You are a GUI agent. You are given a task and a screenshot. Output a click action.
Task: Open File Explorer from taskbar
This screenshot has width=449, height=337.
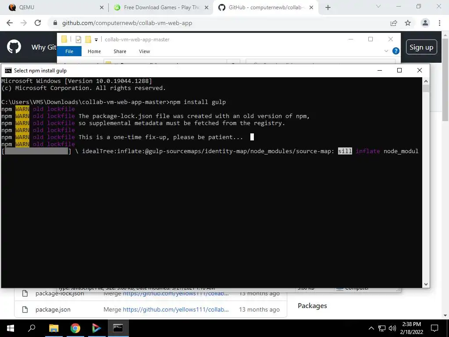pos(53,328)
